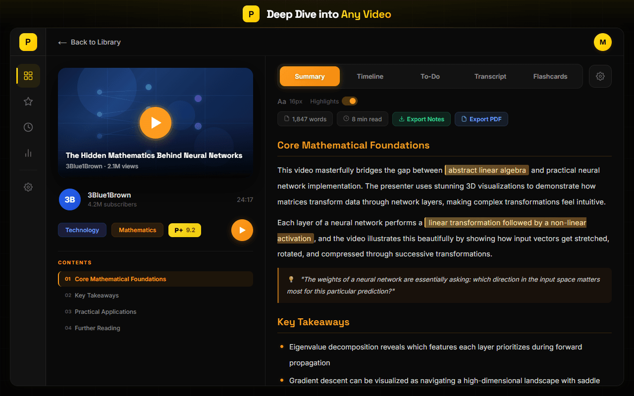634x396 pixels.
Task: Go Back to Library
Action: [89, 42]
